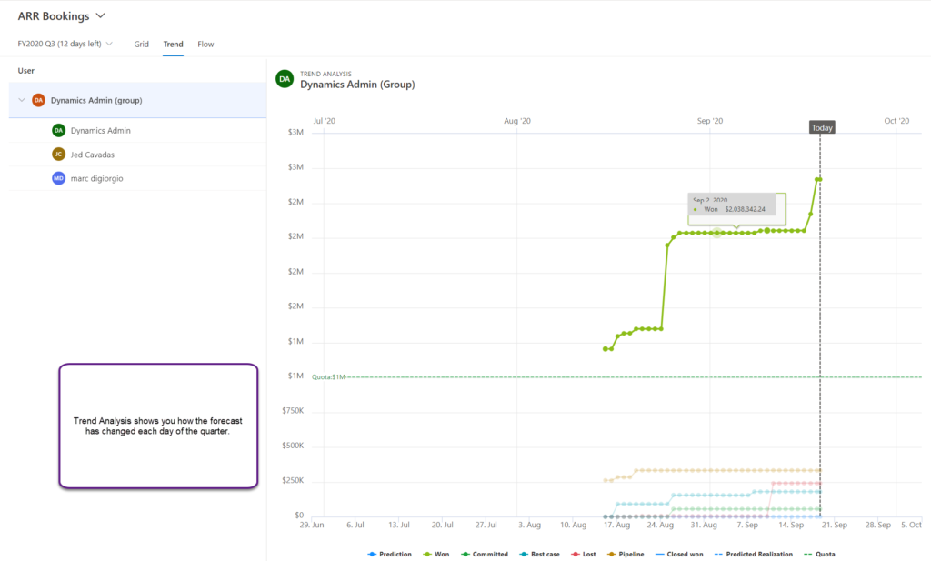Select the marc digiorgio user row
This screenshot has width=931, height=561.
[x=138, y=178]
